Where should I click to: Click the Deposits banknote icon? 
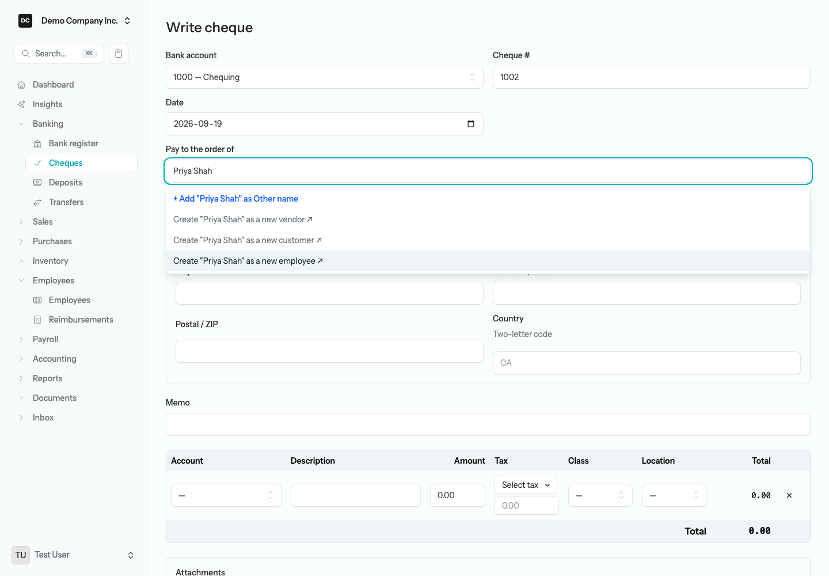[37, 183]
